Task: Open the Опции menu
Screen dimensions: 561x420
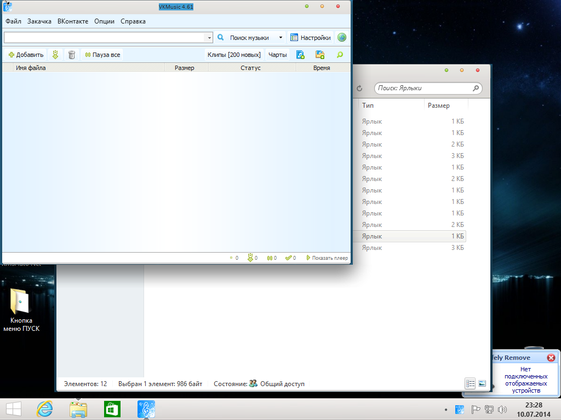Action: [x=104, y=21]
